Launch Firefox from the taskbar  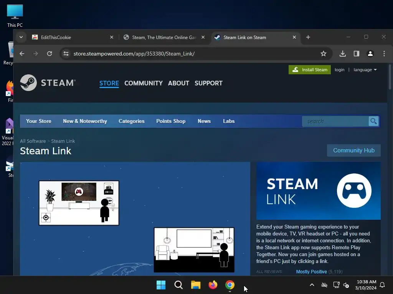(x=213, y=285)
